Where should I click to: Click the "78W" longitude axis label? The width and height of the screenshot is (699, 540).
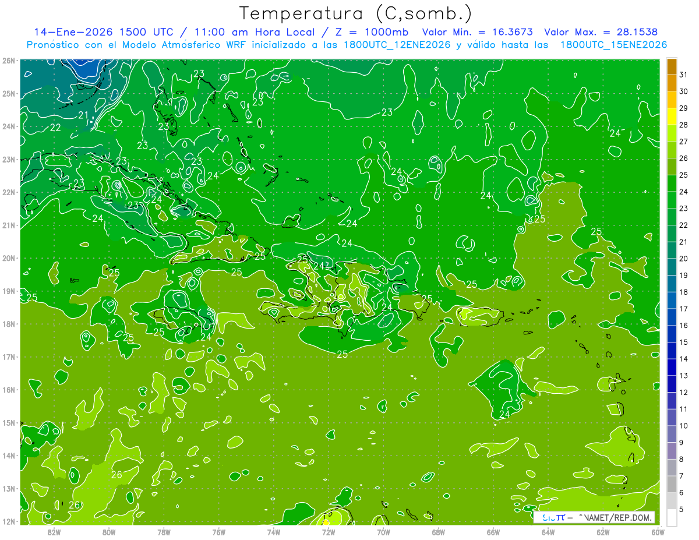(x=164, y=531)
